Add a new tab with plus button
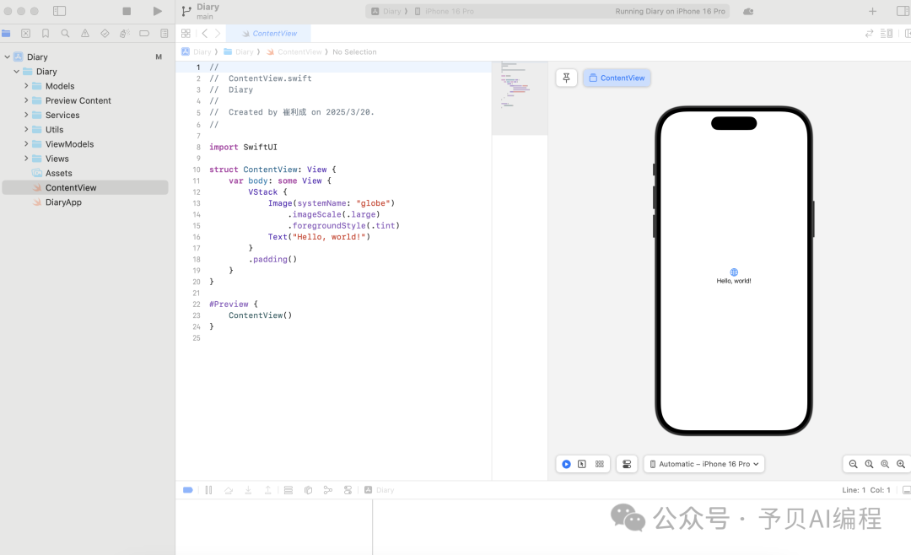 (872, 11)
